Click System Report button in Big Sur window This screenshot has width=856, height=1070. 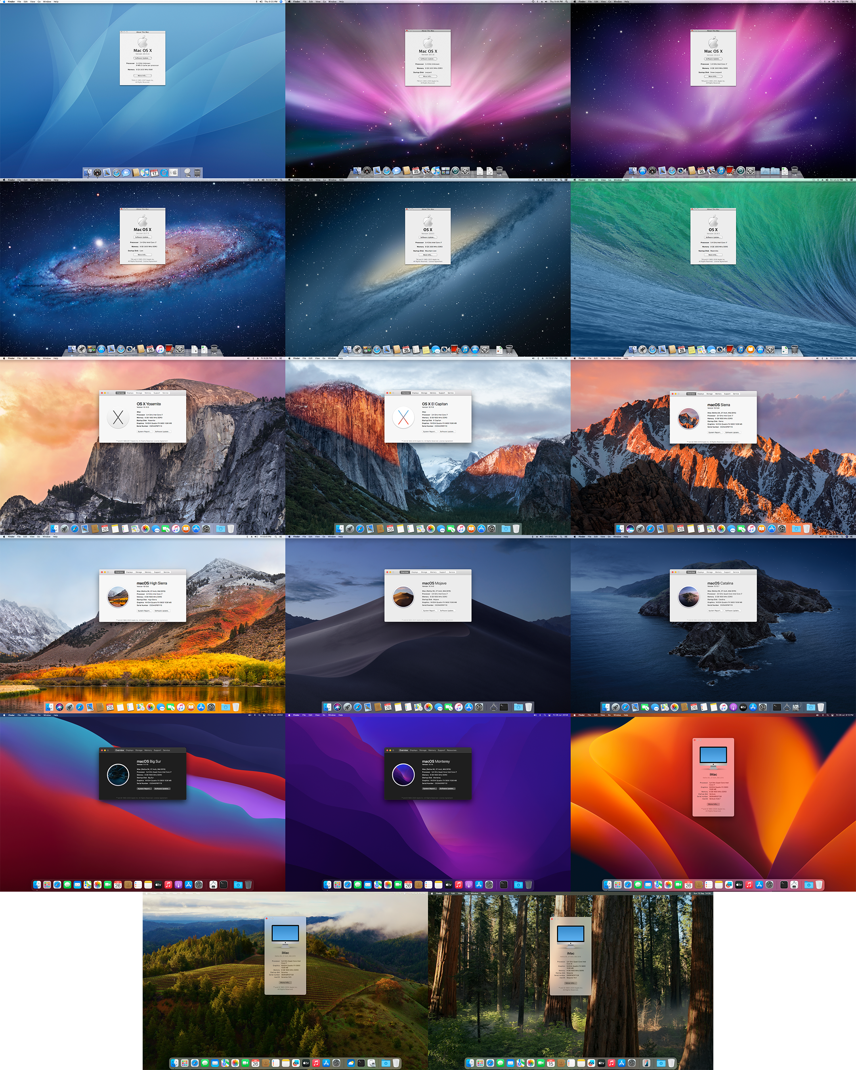144,789
